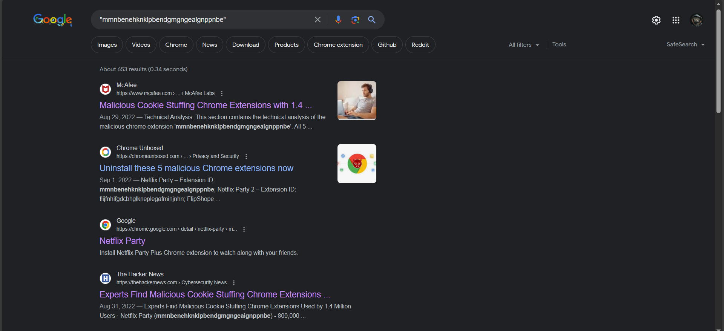Select the Download filter chip
This screenshot has height=331, width=724.
(245, 45)
